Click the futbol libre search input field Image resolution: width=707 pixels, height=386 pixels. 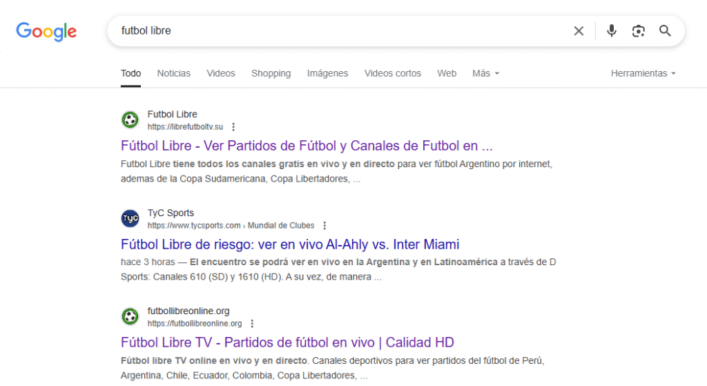click(x=338, y=30)
